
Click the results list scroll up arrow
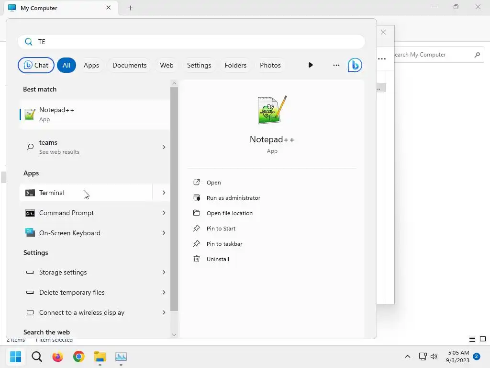174,83
